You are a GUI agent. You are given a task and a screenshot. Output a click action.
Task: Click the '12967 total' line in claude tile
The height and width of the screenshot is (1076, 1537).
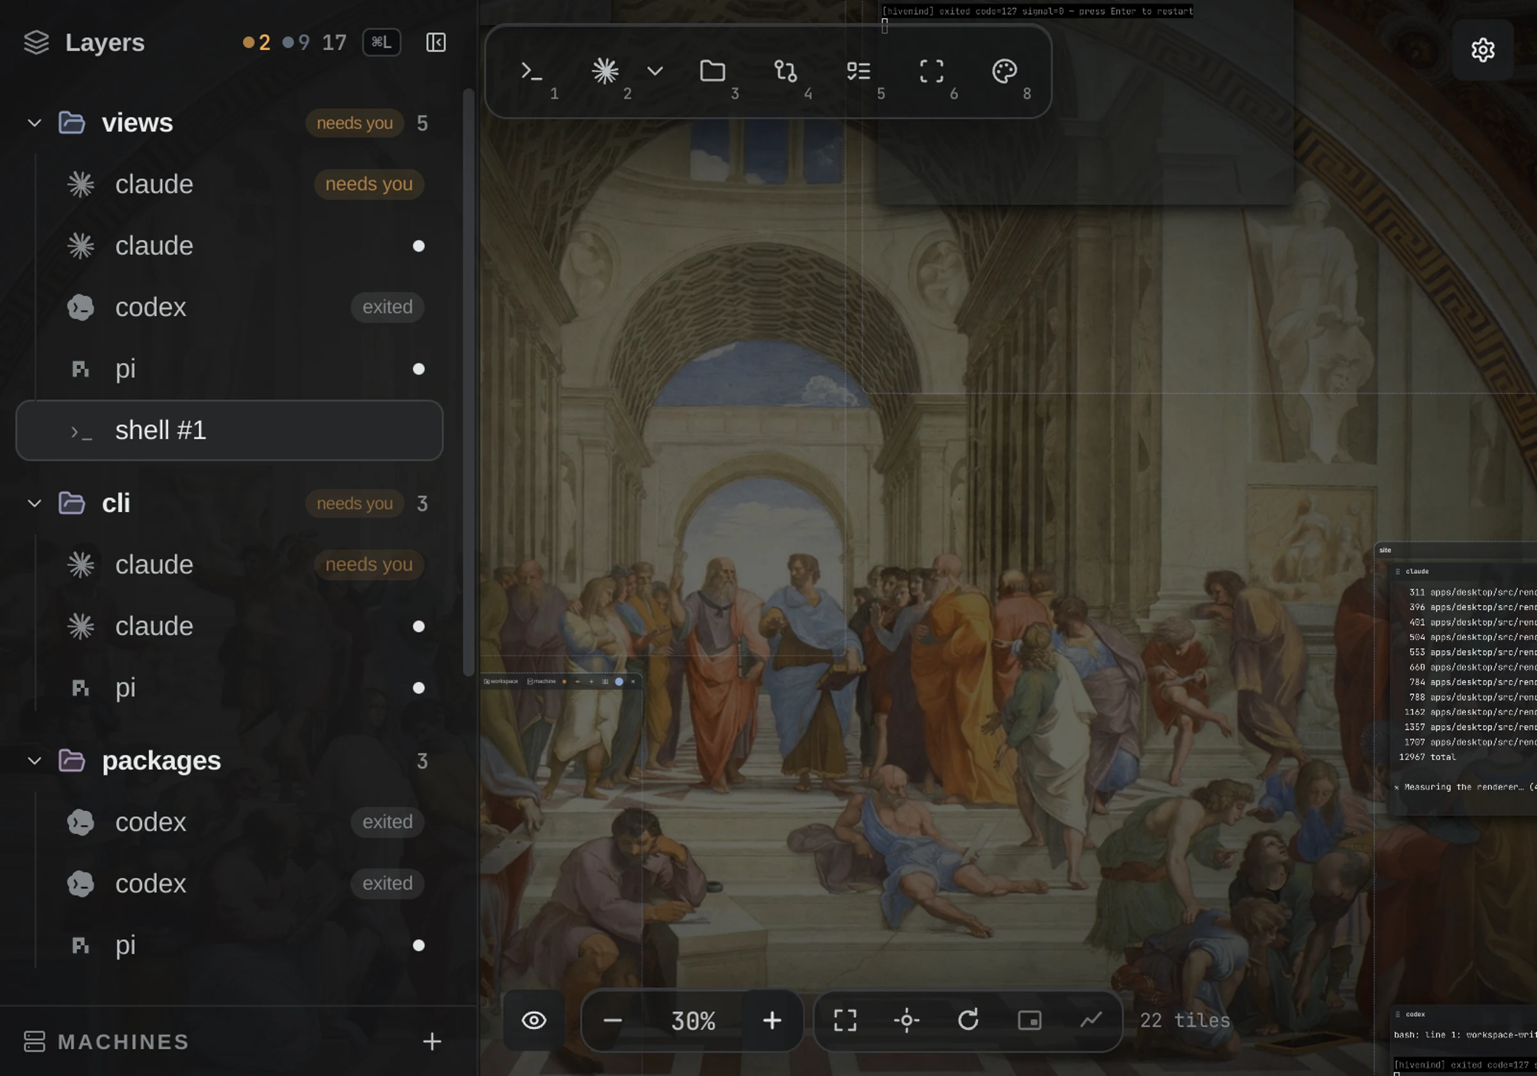tap(1427, 757)
